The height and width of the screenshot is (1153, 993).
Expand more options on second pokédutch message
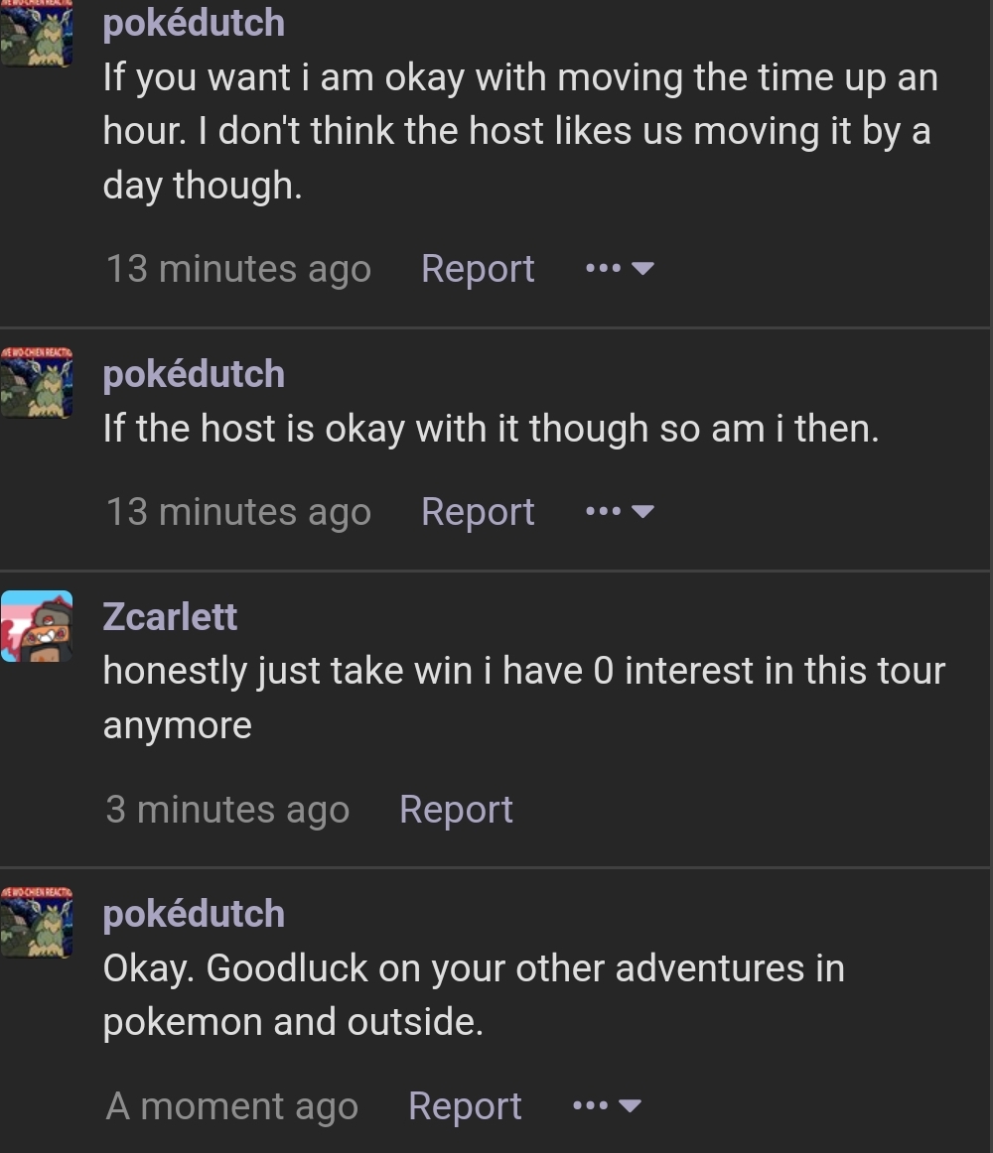pyautogui.click(x=620, y=511)
